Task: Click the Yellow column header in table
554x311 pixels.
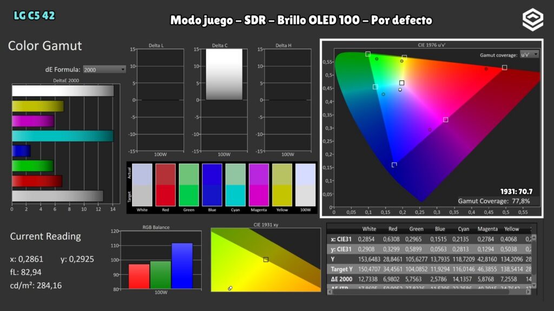Action: tap(511, 229)
